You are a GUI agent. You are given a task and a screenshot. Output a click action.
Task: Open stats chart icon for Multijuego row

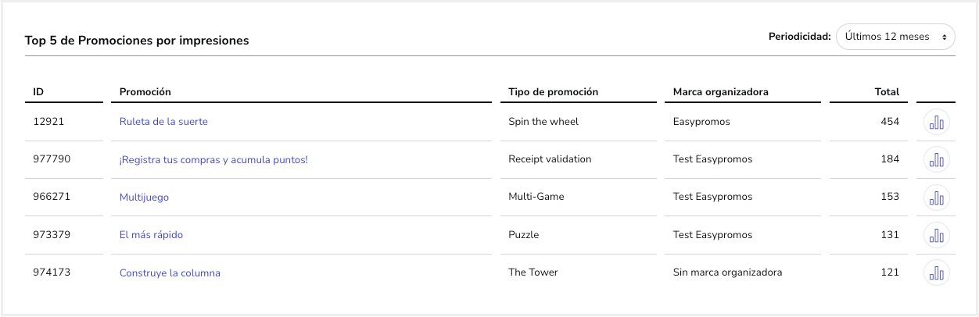point(936,198)
